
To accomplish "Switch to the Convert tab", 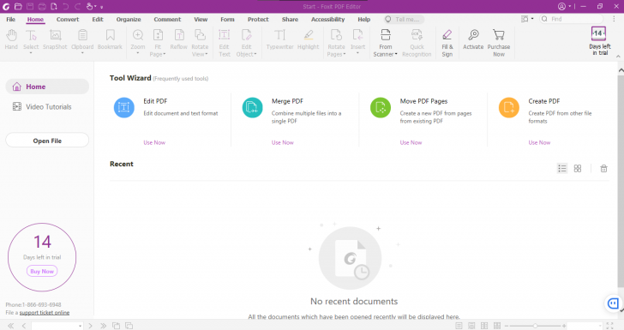I will [68, 19].
